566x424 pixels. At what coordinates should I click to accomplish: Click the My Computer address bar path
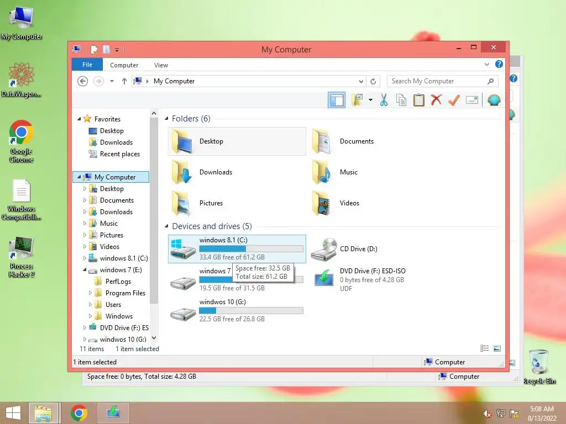coord(174,81)
